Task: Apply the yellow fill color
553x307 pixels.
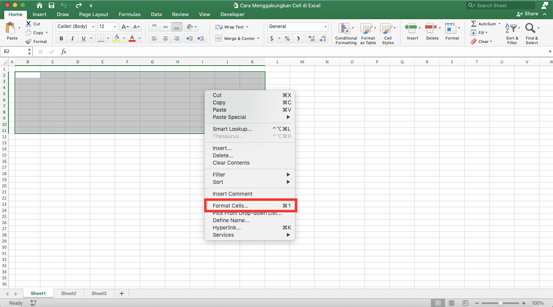Action: [x=117, y=38]
